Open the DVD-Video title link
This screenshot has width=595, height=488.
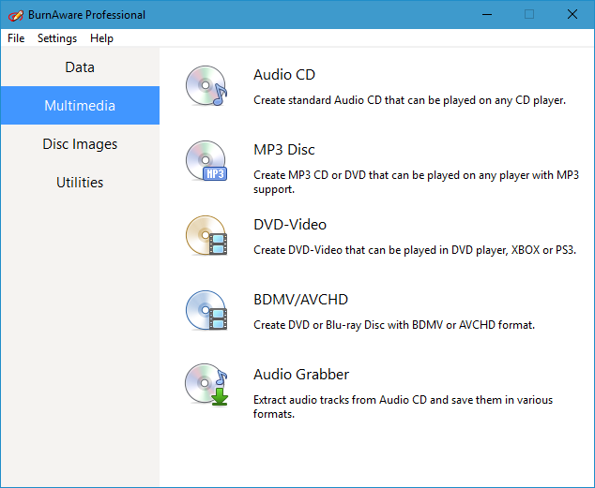point(290,225)
